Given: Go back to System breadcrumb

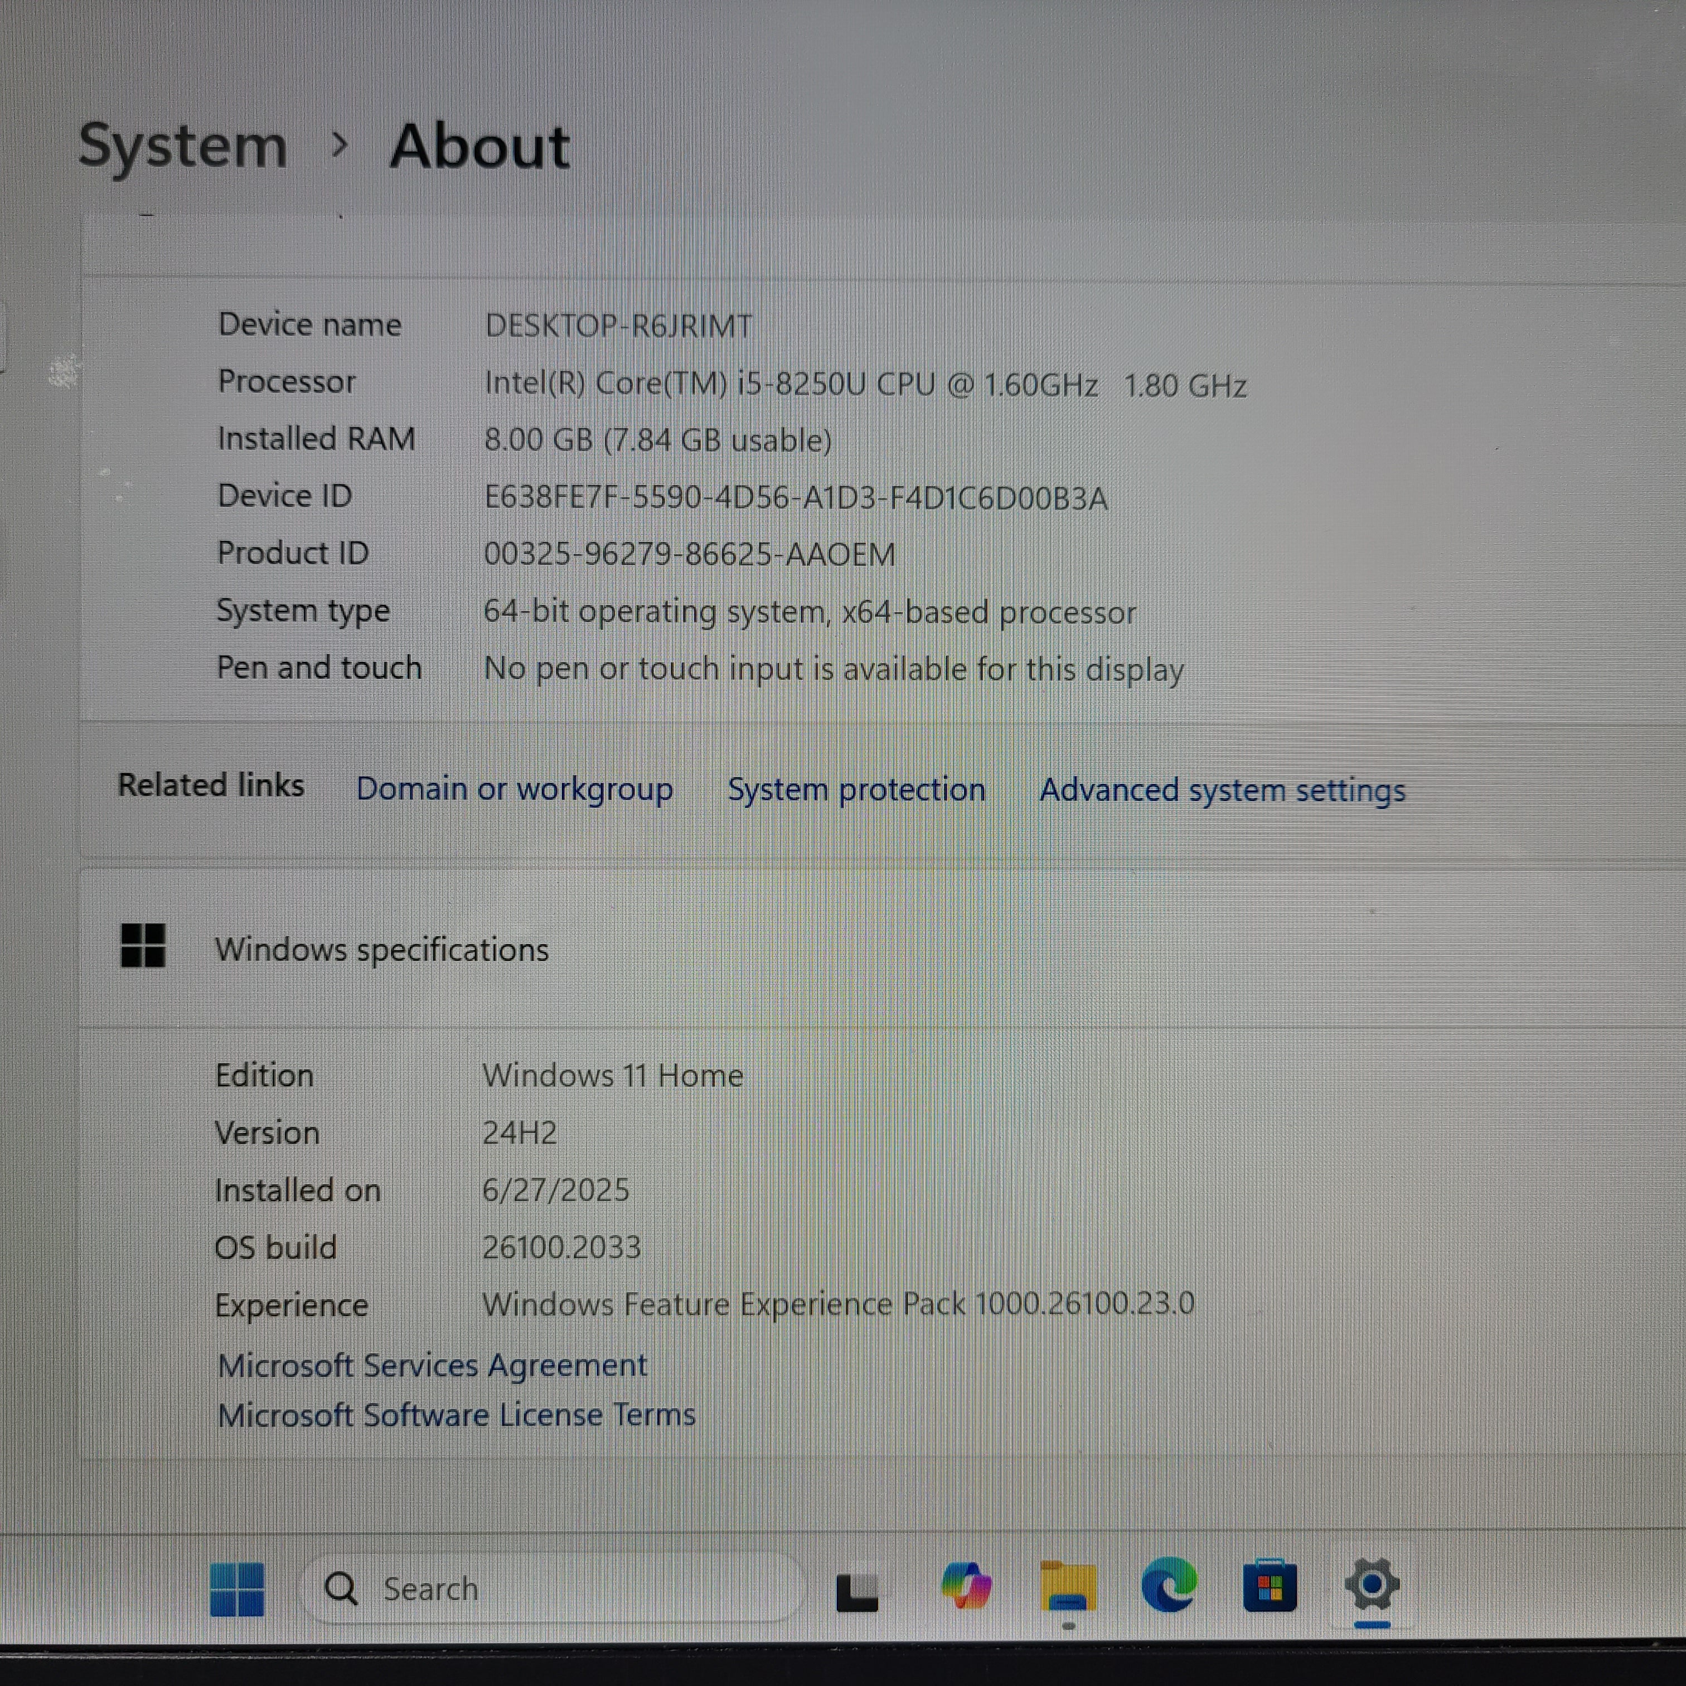Looking at the screenshot, I should pos(183,146).
